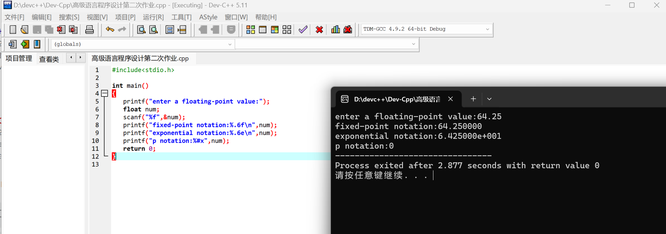
Task: Close the console tab with its X
Action: 451,99
